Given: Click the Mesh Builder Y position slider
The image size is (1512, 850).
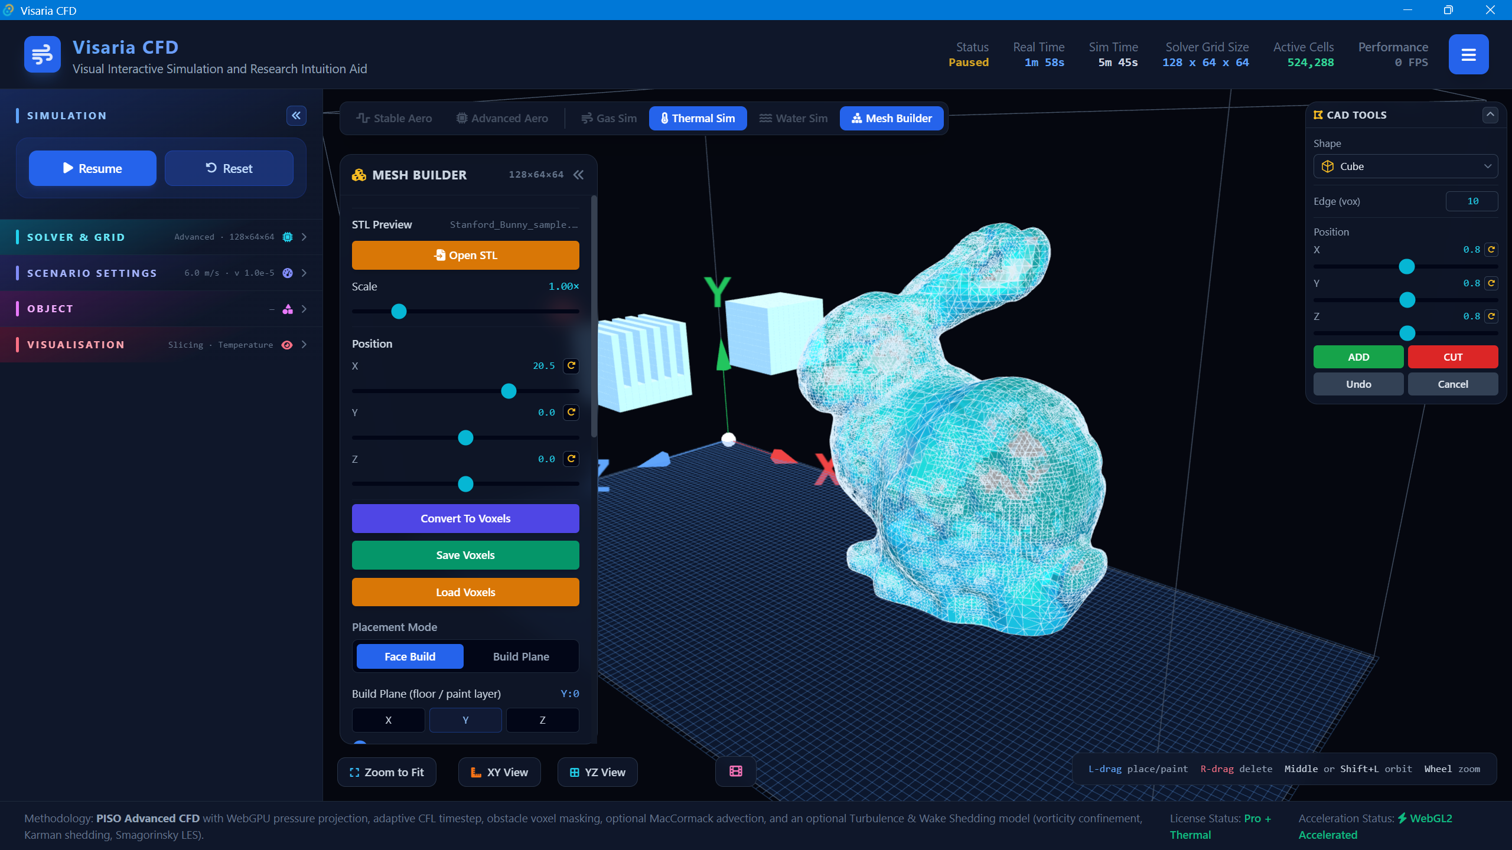Looking at the screenshot, I should [x=465, y=437].
